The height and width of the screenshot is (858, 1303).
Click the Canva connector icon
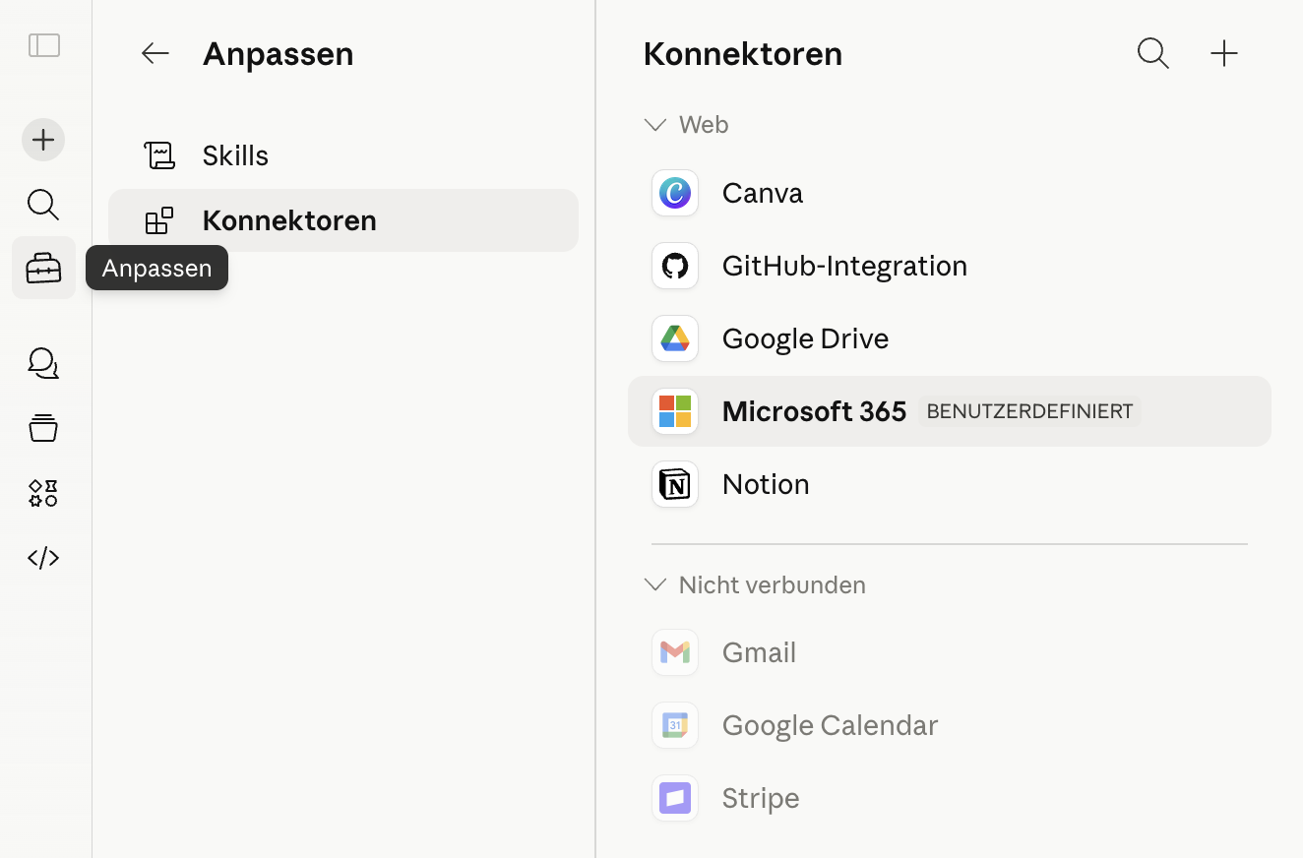(x=675, y=193)
